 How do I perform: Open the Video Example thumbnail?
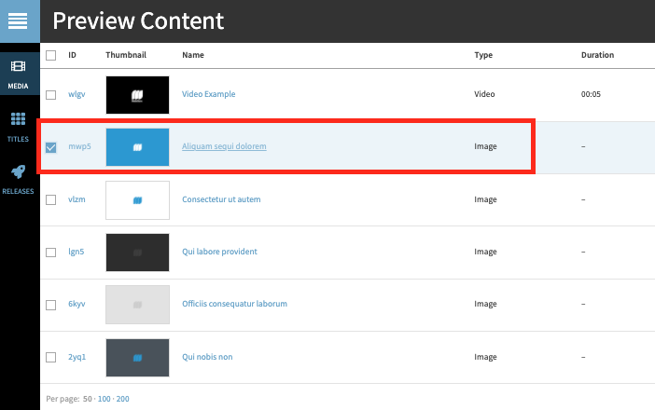click(x=137, y=95)
